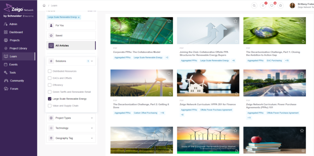Click the Project Types filter icon
The width and height of the screenshot is (314, 156).
(x=51, y=118)
